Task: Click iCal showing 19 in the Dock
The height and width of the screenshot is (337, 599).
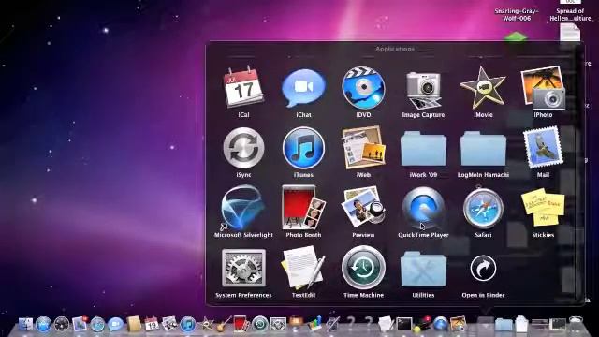Action: pyautogui.click(x=152, y=324)
